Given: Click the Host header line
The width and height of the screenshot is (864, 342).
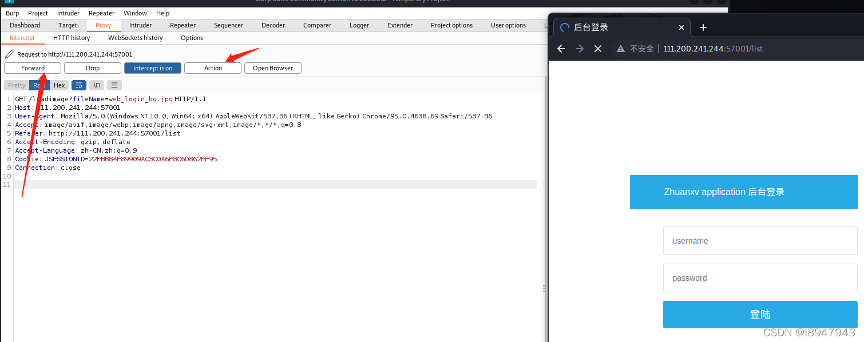Looking at the screenshot, I should (68, 108).
